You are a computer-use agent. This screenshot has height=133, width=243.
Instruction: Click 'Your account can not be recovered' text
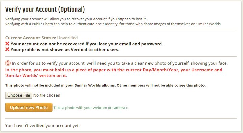[87, 44]
